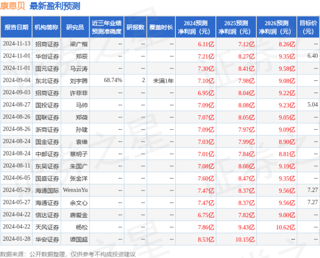Select the 机构简称 column header

click(x=46, y=27)
